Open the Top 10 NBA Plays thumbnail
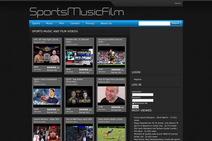The width and height of the screenshot is (212, 141). (x=79, y=132)
